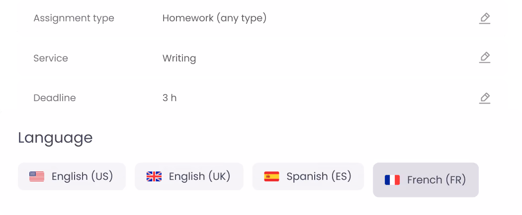The width and height of the screenshot is (522, 215).
Task: Open the Deadline edit pencil icon
Action: click(485, 98)
